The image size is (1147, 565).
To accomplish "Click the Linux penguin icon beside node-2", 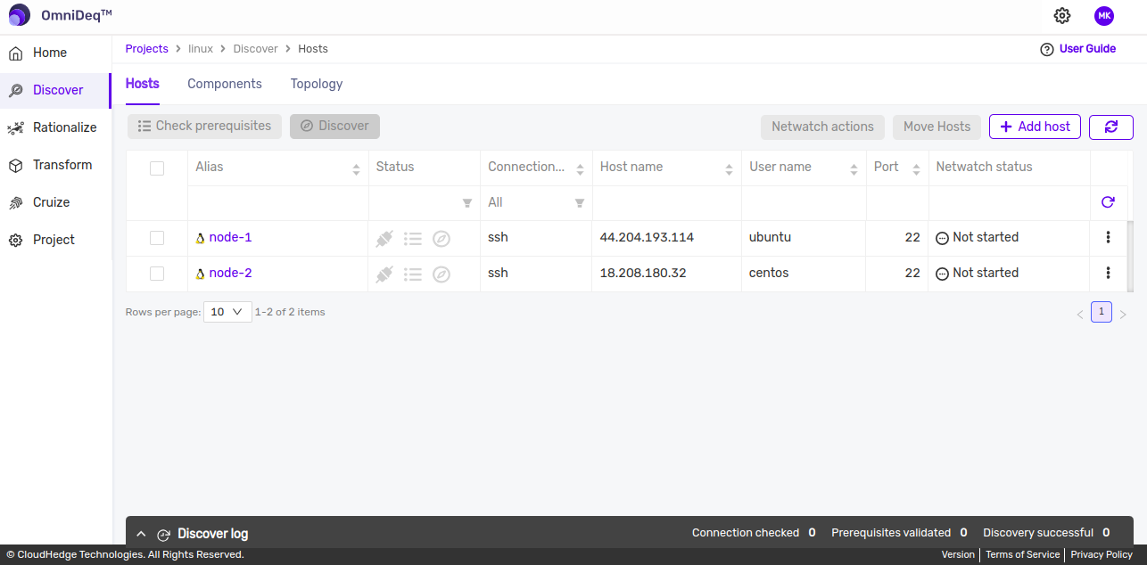I will 201,274.
